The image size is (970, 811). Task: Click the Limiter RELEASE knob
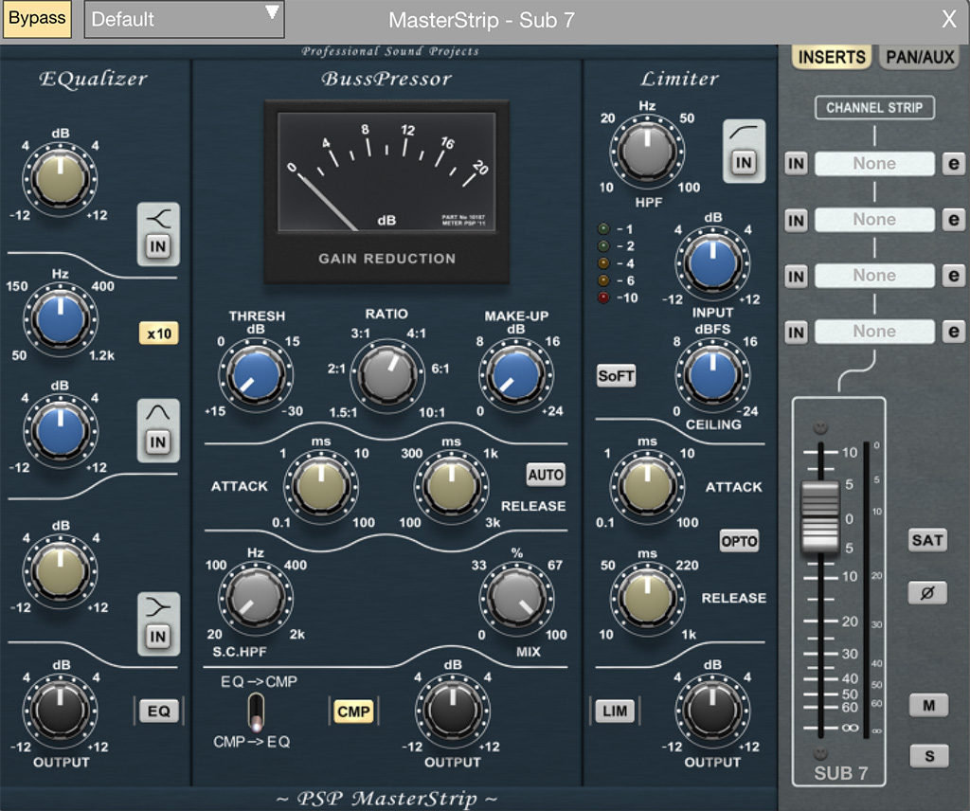click(647, 599)
